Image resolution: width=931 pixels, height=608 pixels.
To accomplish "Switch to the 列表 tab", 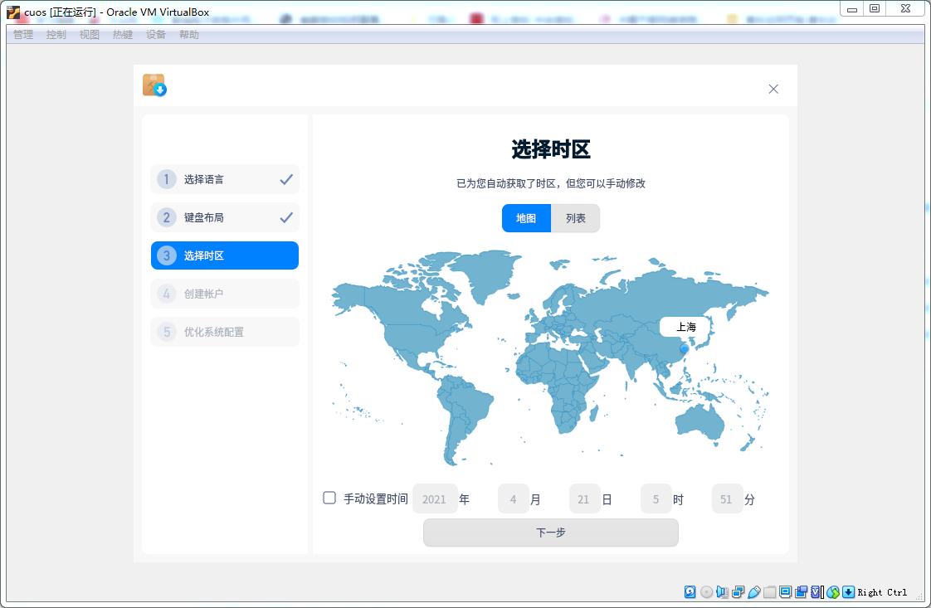I will pyautogui.click(x=575, y=218).
